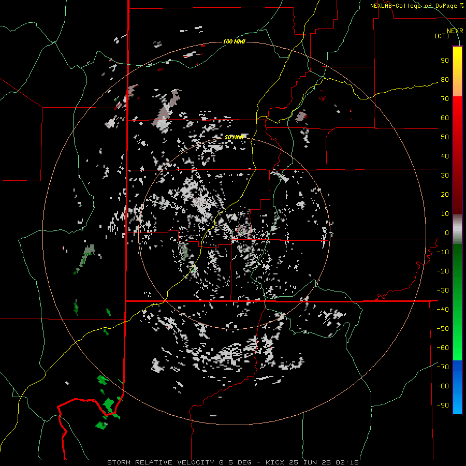Click the 90 value on velocity scale

[x=445, y=61]
